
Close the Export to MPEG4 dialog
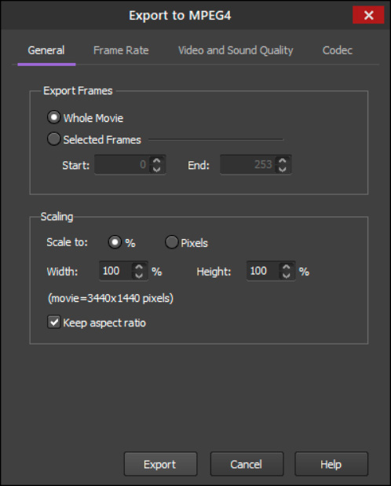(x=368, y=15)
